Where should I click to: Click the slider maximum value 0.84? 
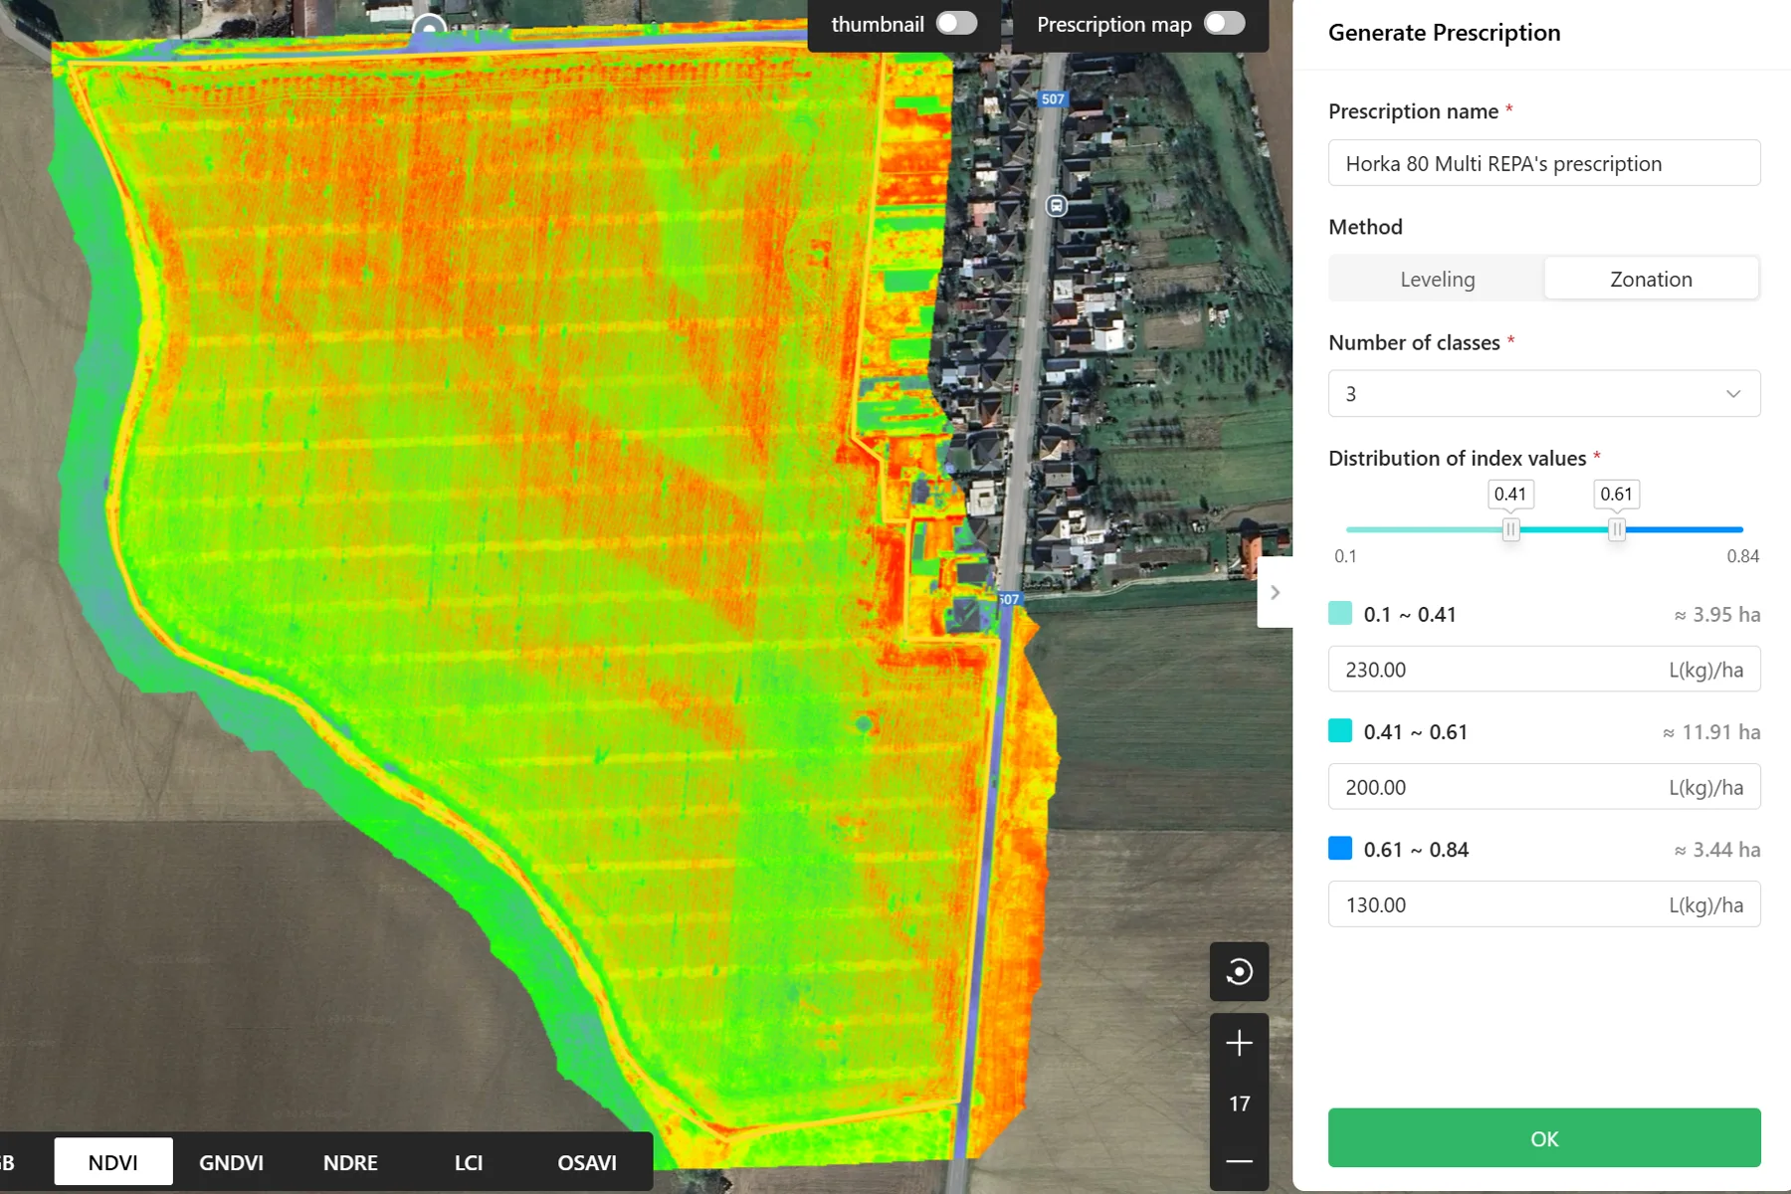tap(1742, 556)
